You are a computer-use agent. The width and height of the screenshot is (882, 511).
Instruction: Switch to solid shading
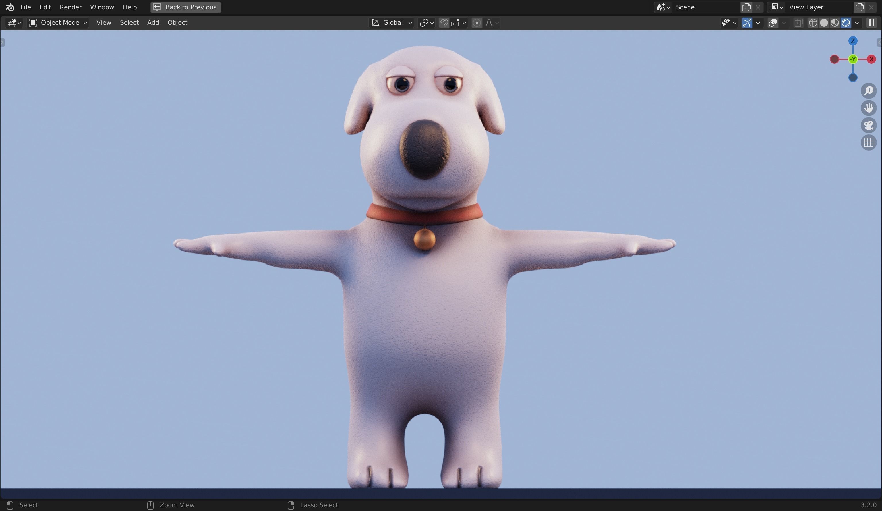click(x=824, y=23)
